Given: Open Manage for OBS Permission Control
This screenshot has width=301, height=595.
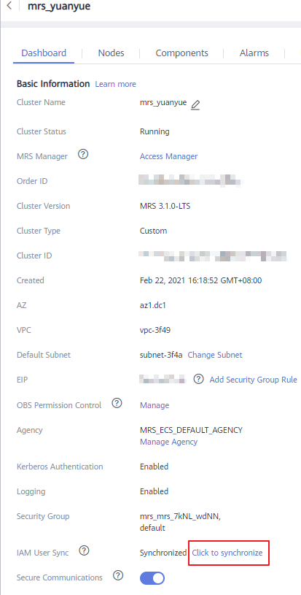Looking at the screenshot, I should click(155, 405).
